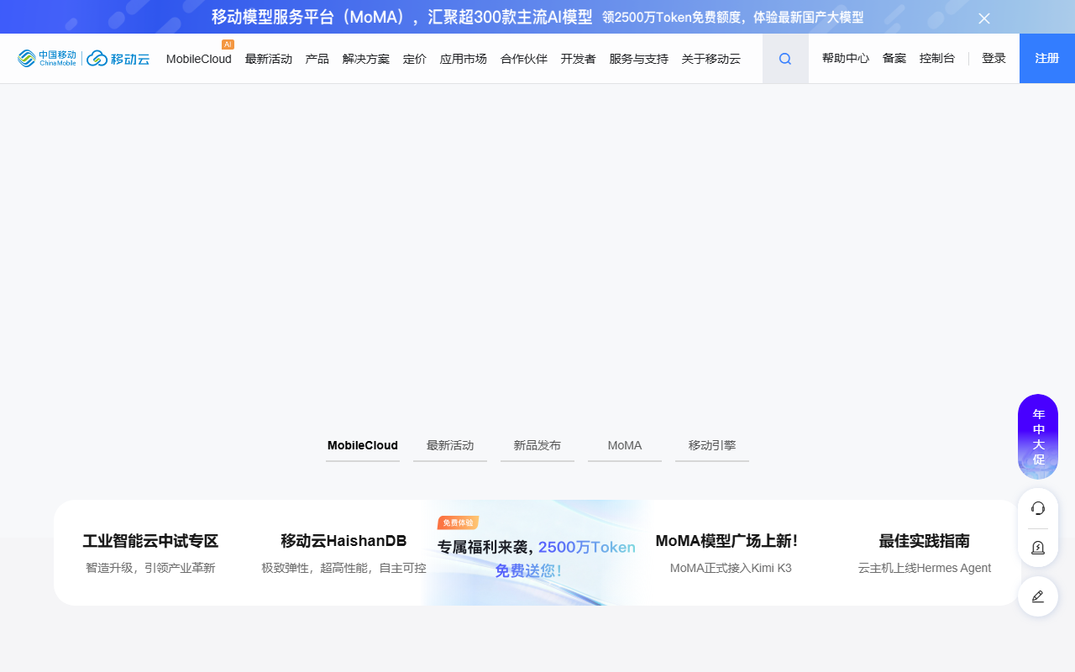Expand the 解决方案 navigation menu

(x=366, y=59)
